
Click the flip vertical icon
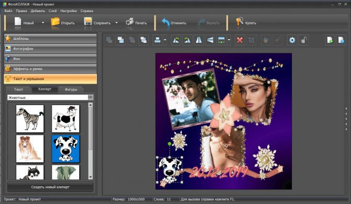pyautogui.click(x=210, y=40)
